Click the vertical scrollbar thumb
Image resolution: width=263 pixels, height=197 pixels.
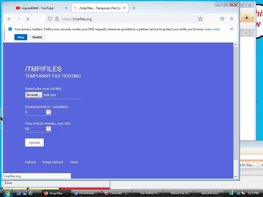236,103
